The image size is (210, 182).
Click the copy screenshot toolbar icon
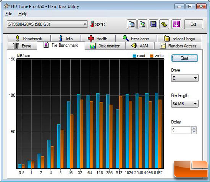click(142, 24)
